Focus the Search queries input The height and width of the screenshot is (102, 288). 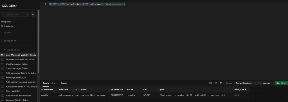coord(15,15)
